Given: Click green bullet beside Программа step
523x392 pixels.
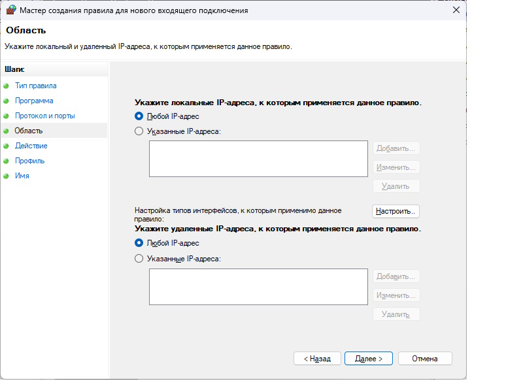Looking at the screenshot, I should coord(7,101).
